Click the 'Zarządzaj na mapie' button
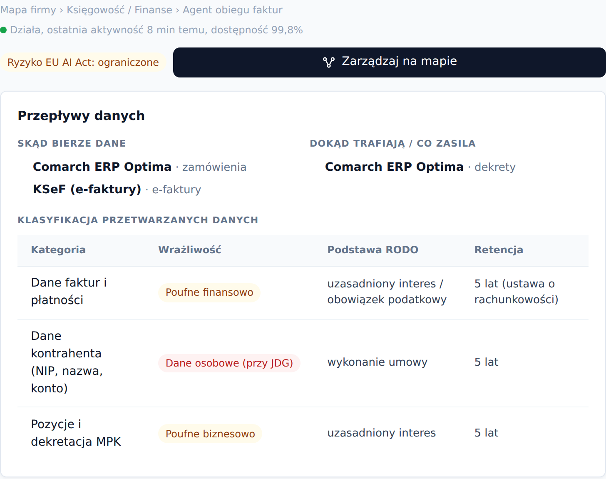Image resolution: width=606 pixels, height=479 pixels. [390, 62]
